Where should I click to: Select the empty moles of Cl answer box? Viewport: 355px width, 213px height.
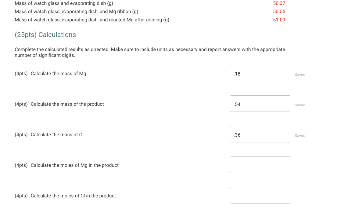pos(260,195)
